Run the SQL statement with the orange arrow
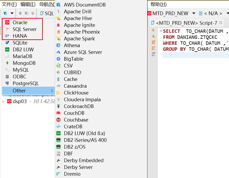Image resolution: width=229 pixels, height=178 pixels. (153, 31)
